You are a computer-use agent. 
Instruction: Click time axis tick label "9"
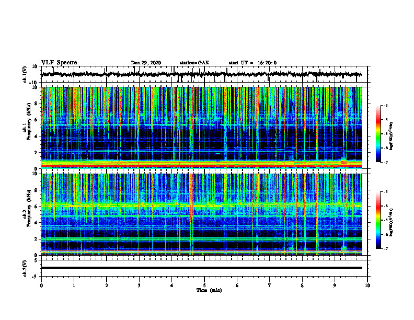[x=335, y=285]
